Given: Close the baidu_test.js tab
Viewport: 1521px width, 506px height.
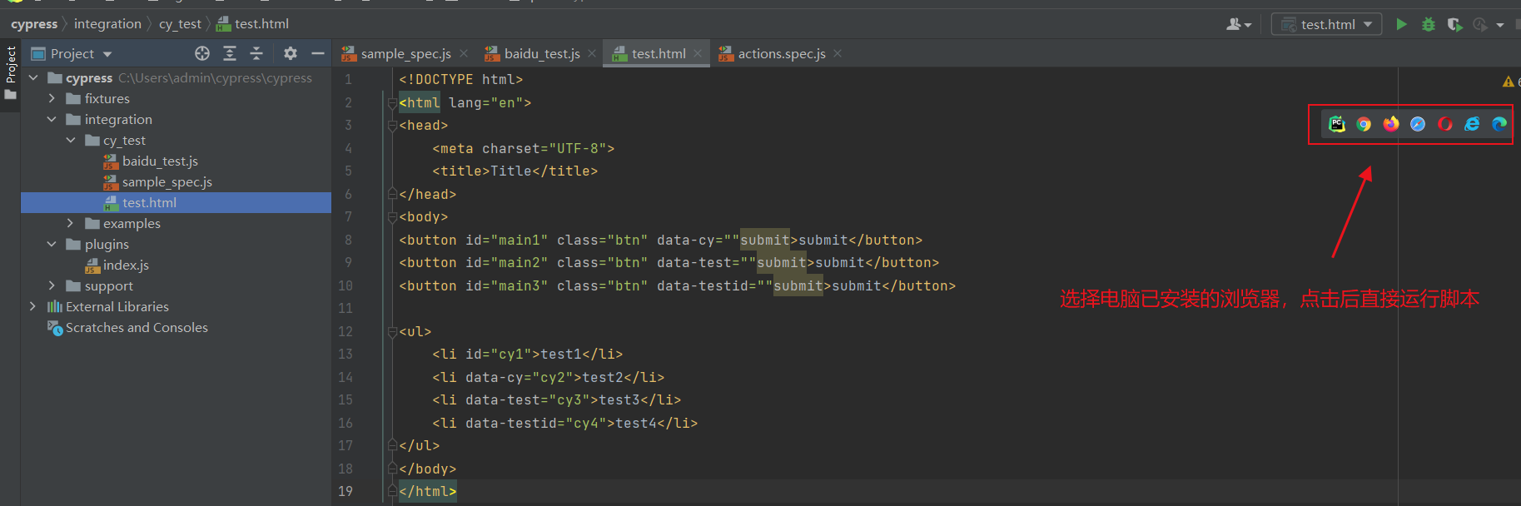Looking at the screenshot, I should point(592,53).
